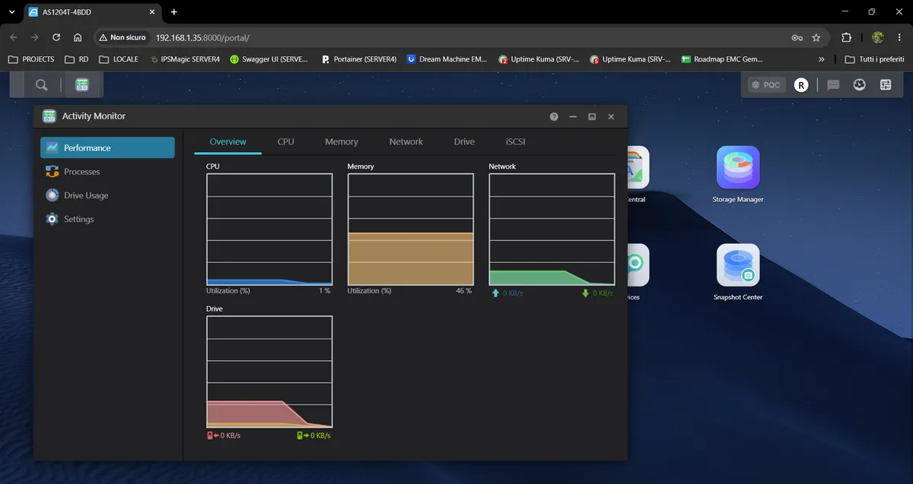
Task: Open the R user account icon
Action: 801,85
